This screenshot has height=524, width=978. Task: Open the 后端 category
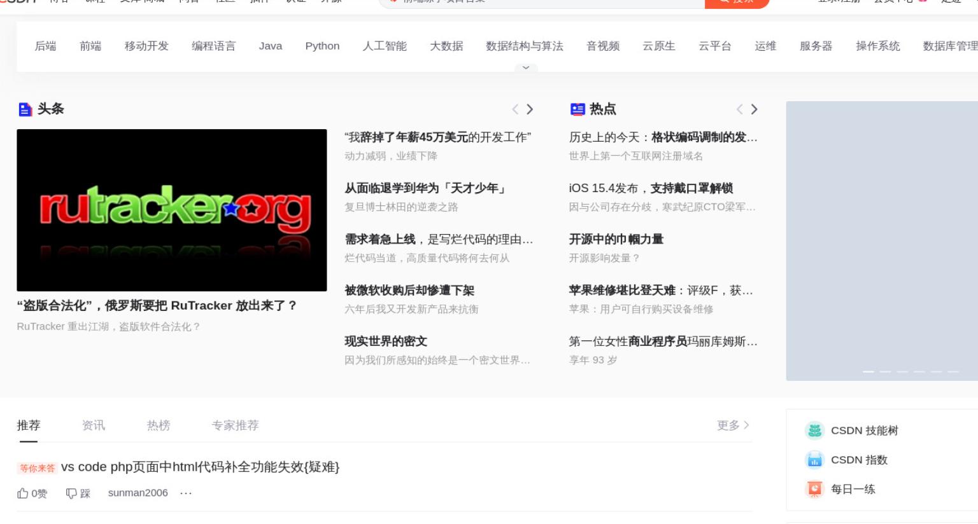tap(45, 46)
